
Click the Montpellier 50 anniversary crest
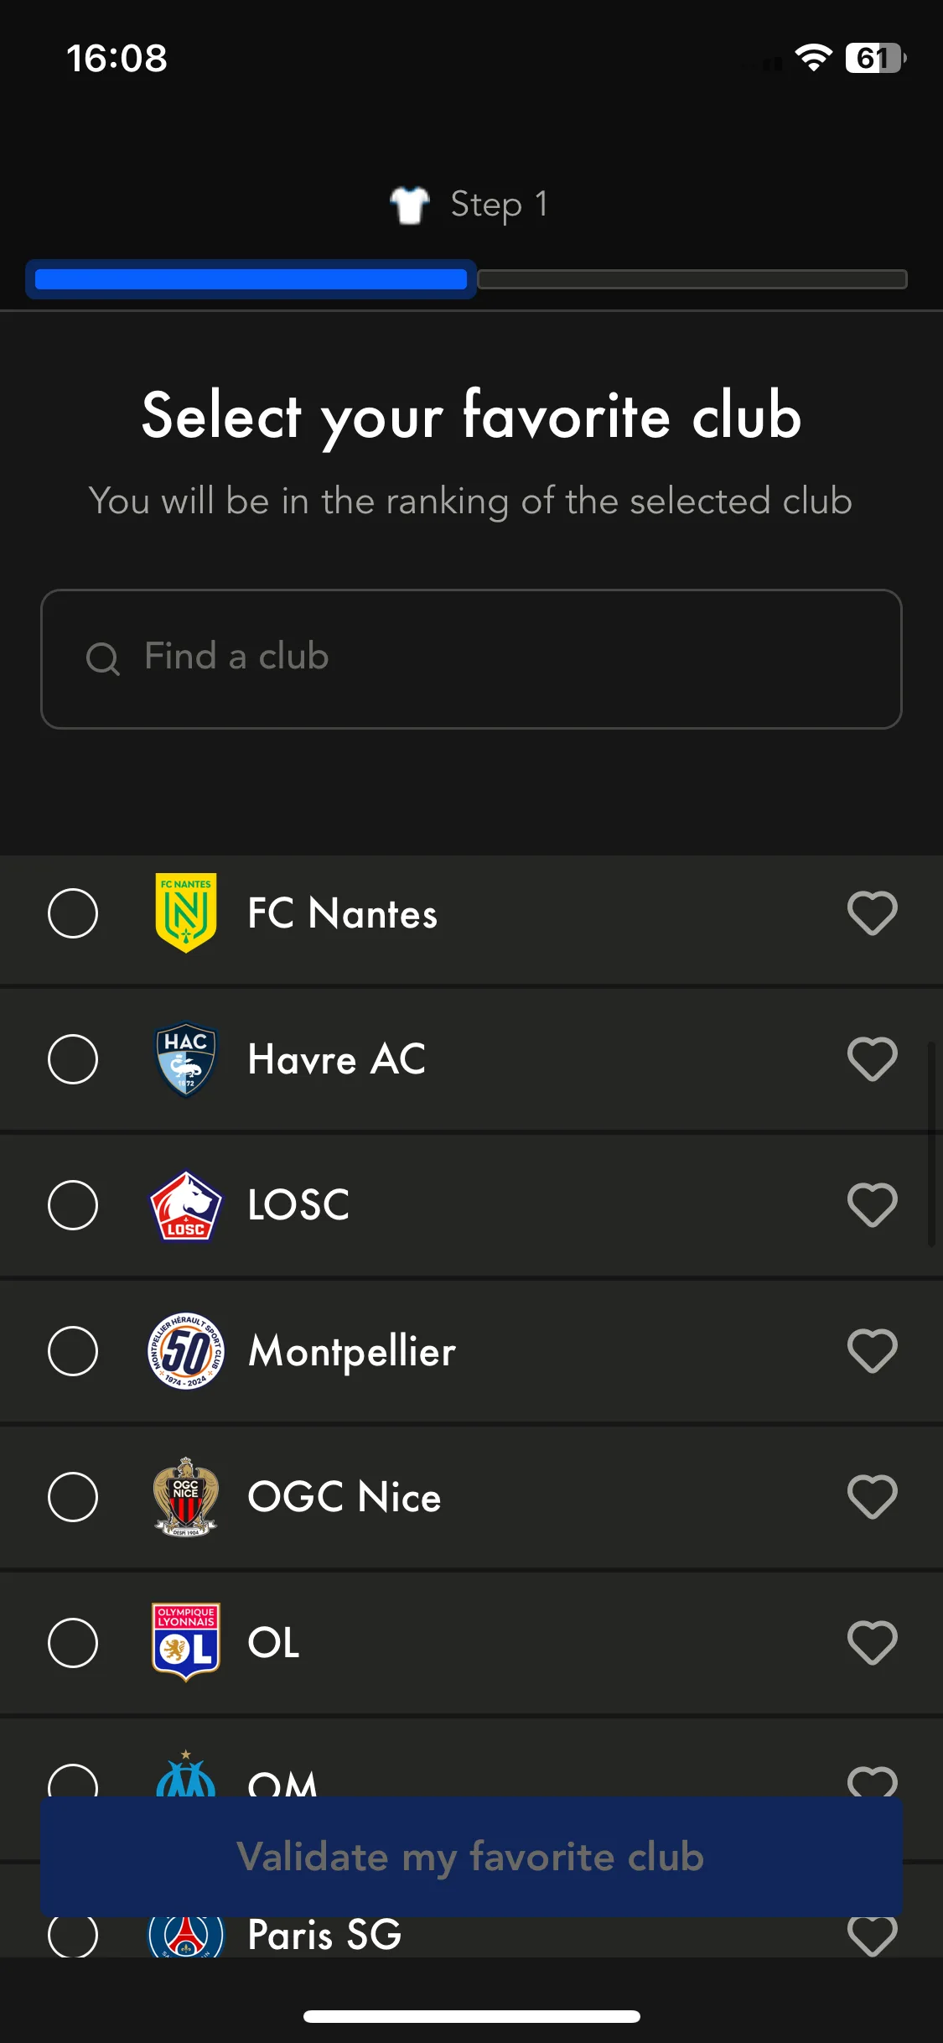pyautogui.click(x=186, y=1350)
